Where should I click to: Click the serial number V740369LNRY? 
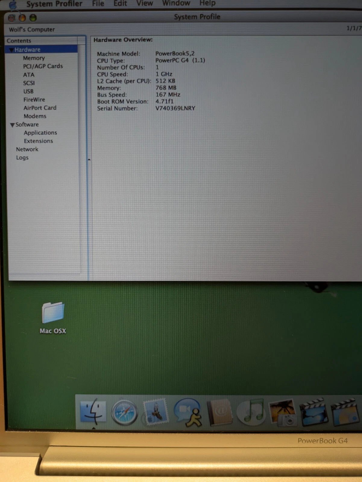(175, 108)
